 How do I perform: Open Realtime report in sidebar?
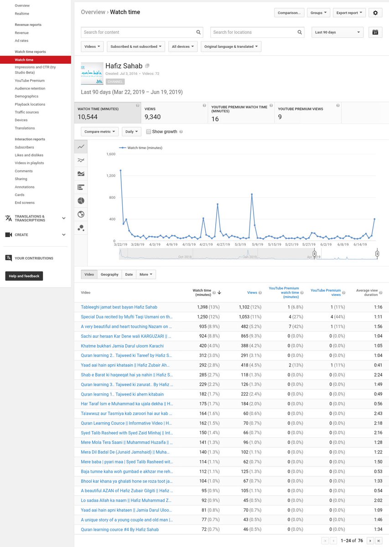22,14
